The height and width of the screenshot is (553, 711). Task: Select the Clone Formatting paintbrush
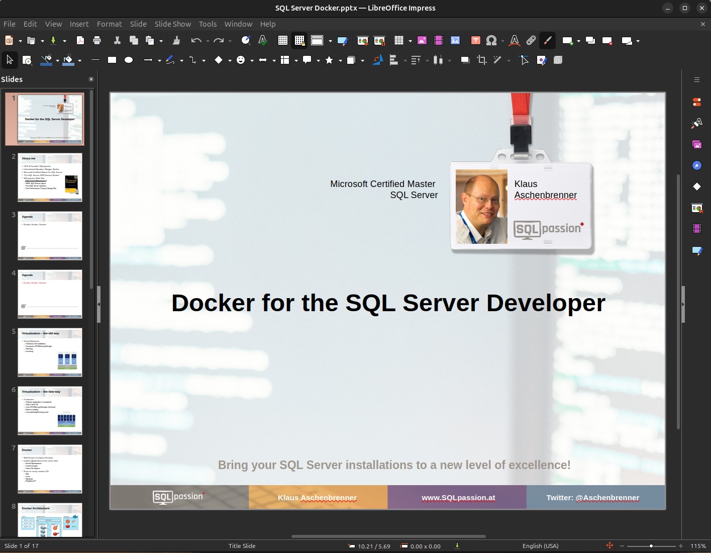(x=176, y=41)
